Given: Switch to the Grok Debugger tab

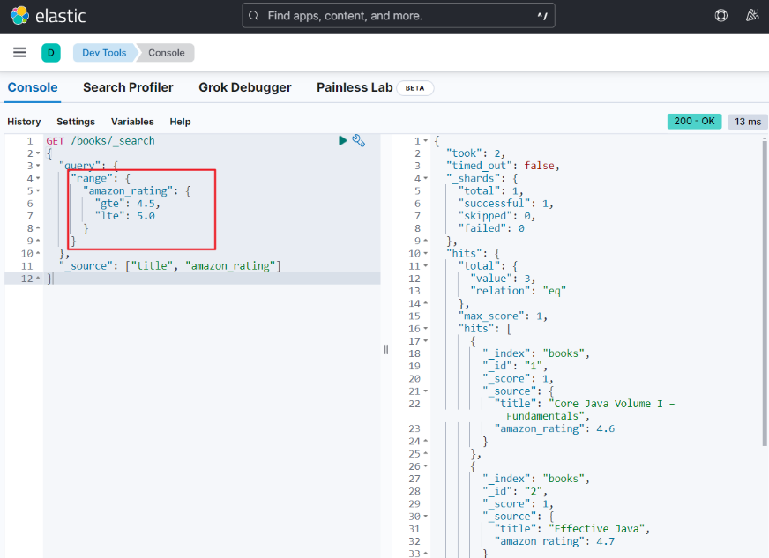Looking at the screenshot, I should coord(245,88).
